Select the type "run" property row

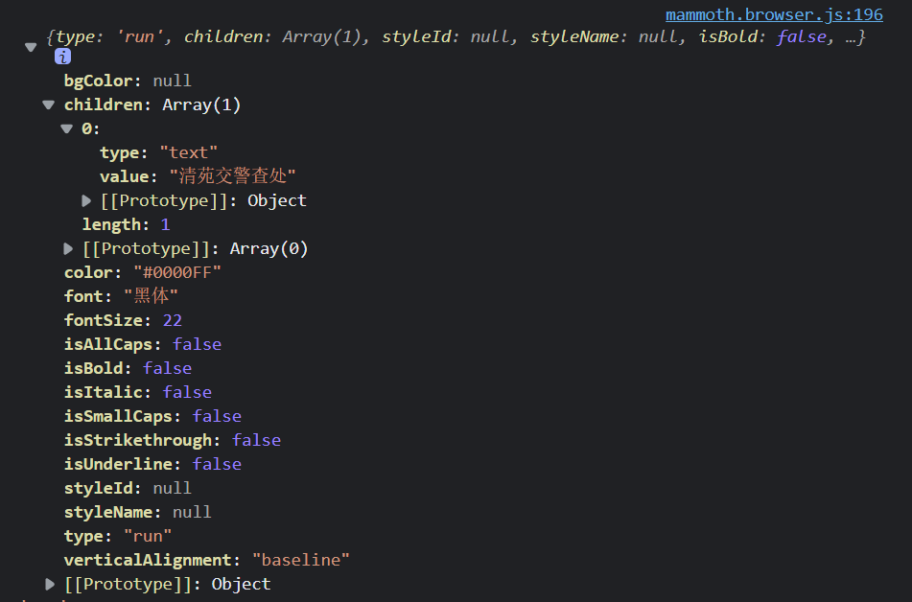[118, 536]
